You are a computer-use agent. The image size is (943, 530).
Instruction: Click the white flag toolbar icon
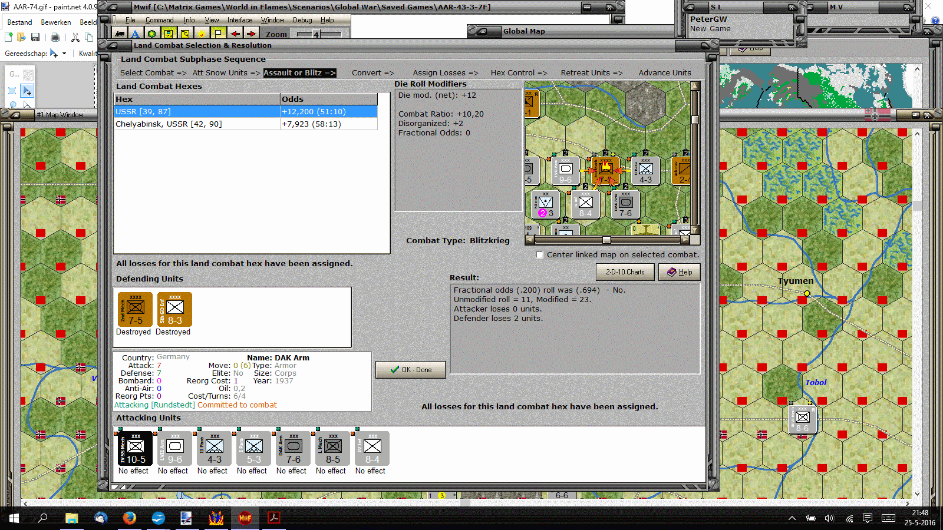tap(218, 34)
